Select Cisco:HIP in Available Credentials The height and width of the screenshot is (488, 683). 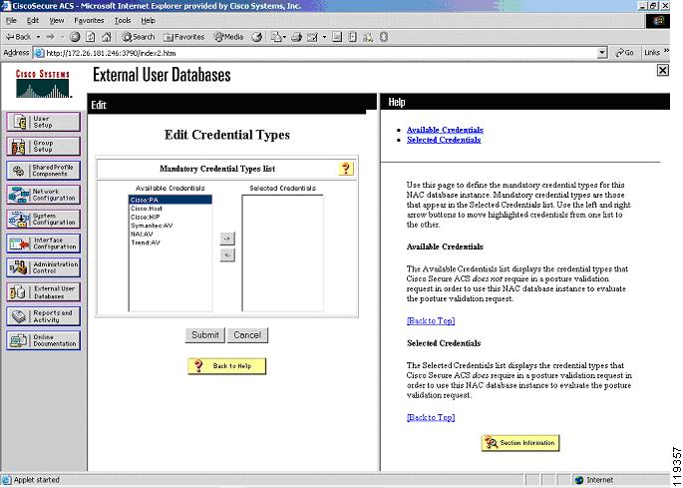point(171,217)
